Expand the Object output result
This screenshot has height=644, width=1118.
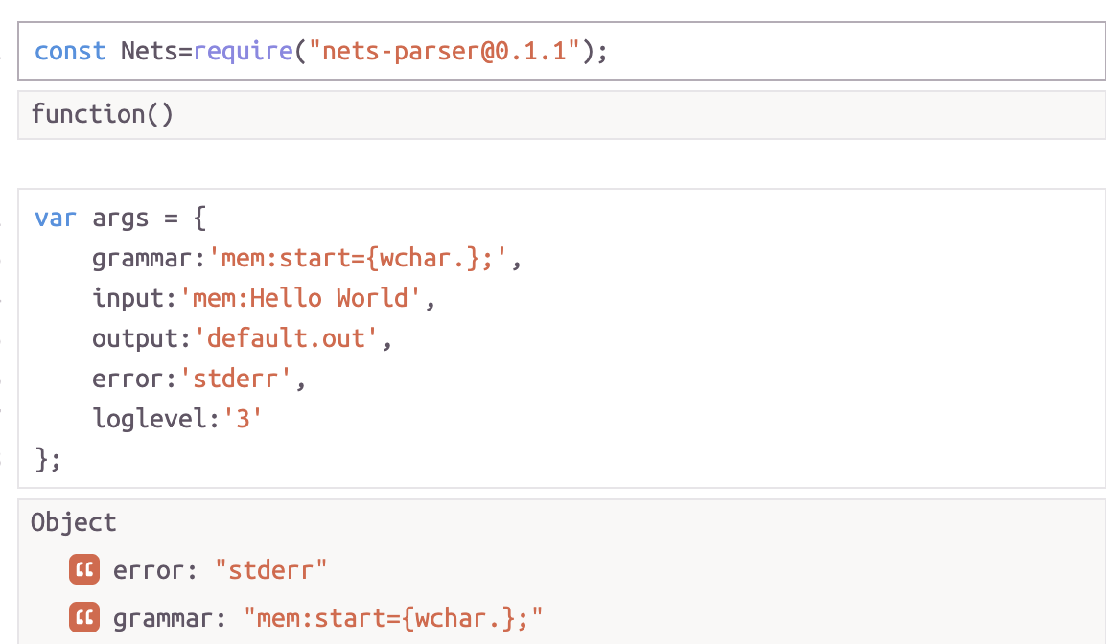point(73,522)
